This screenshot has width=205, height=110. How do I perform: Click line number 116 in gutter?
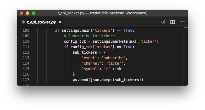pyautogui.click(x=26, y=74)
